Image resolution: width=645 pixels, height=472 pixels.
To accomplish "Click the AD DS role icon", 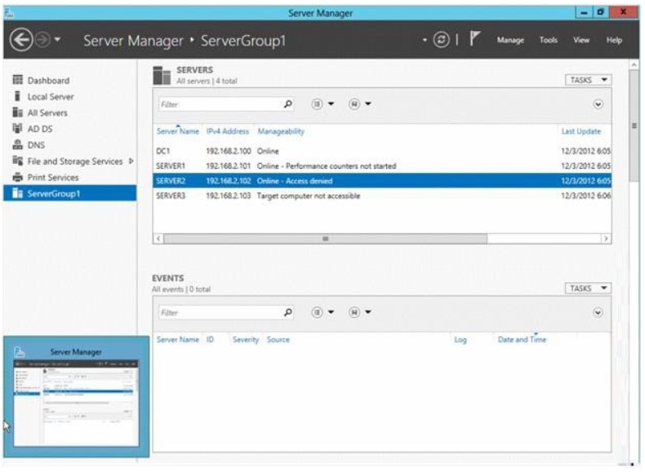I will click(x=17, y=128).
